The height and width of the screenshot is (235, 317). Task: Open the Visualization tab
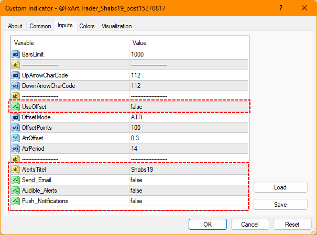coord(116,26)
